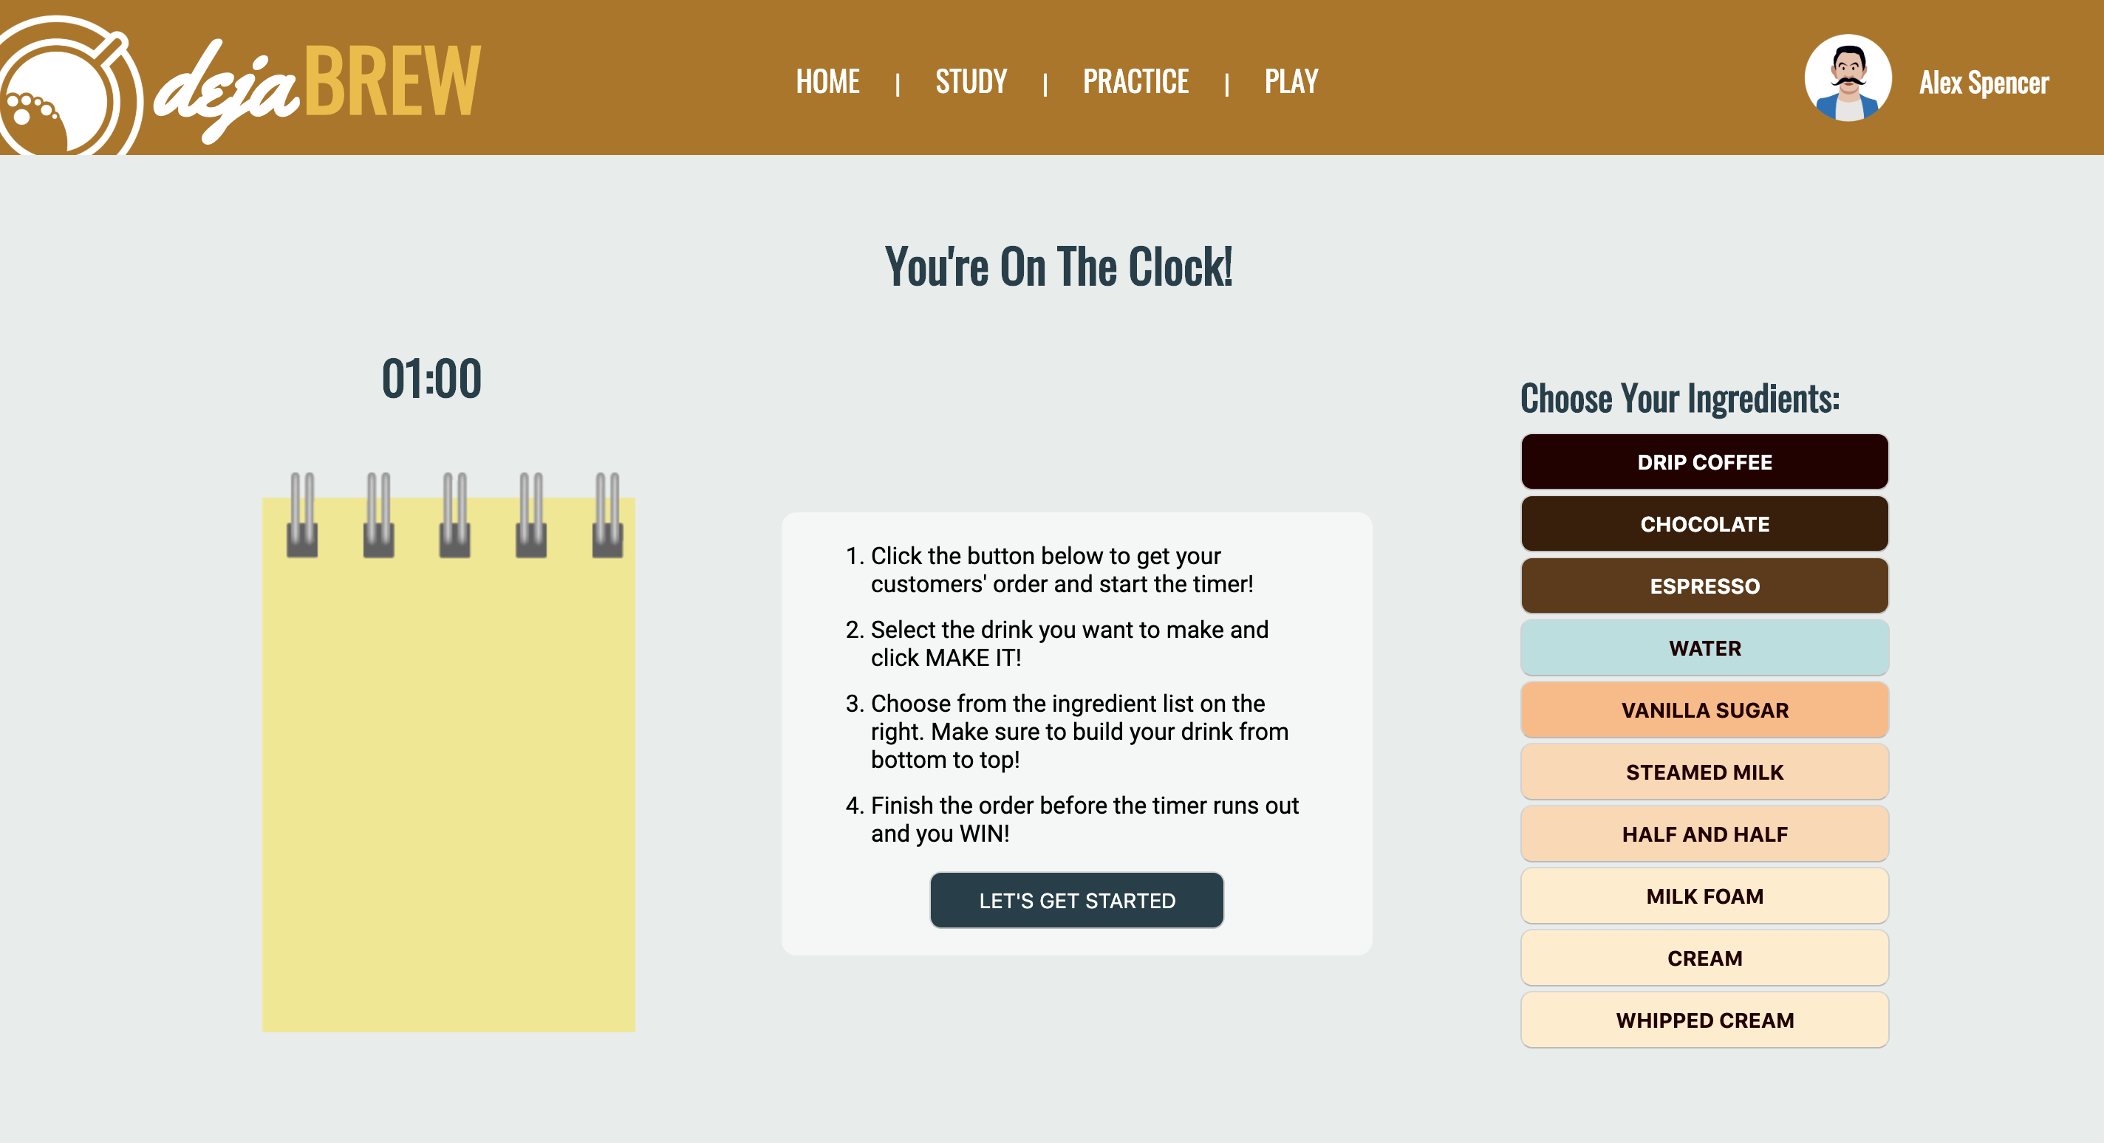Start the game with LET'S GET STARTED
This screenshot has height=1143, width=2104.
tap(1076, 899)
